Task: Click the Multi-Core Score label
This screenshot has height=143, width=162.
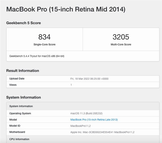Action: point(121,45)
